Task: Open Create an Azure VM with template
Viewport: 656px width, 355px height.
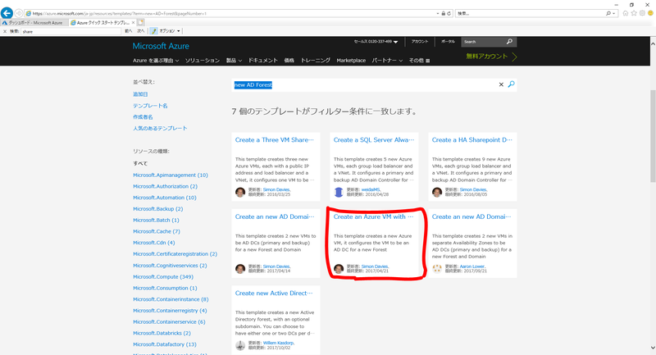Action: click(373, 216)
